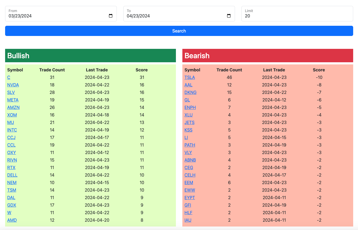Open the AMD symbol link
358x230 pixels.
[12, 220]
